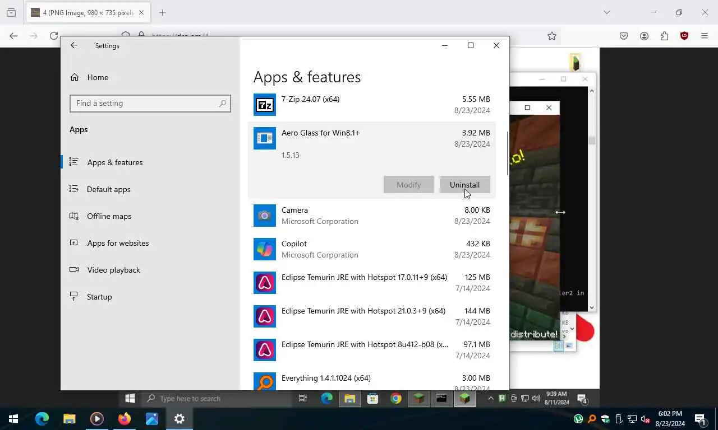Select Eclipse Temurin JRE 17.0.11+9 entry
This screenshot has width=718, height=430.
372,283
